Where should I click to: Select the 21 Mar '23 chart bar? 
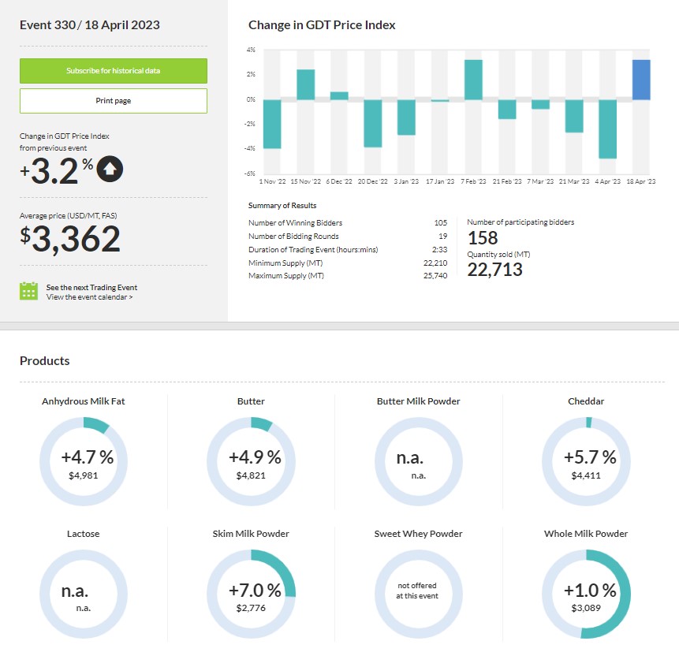(574, 116)
